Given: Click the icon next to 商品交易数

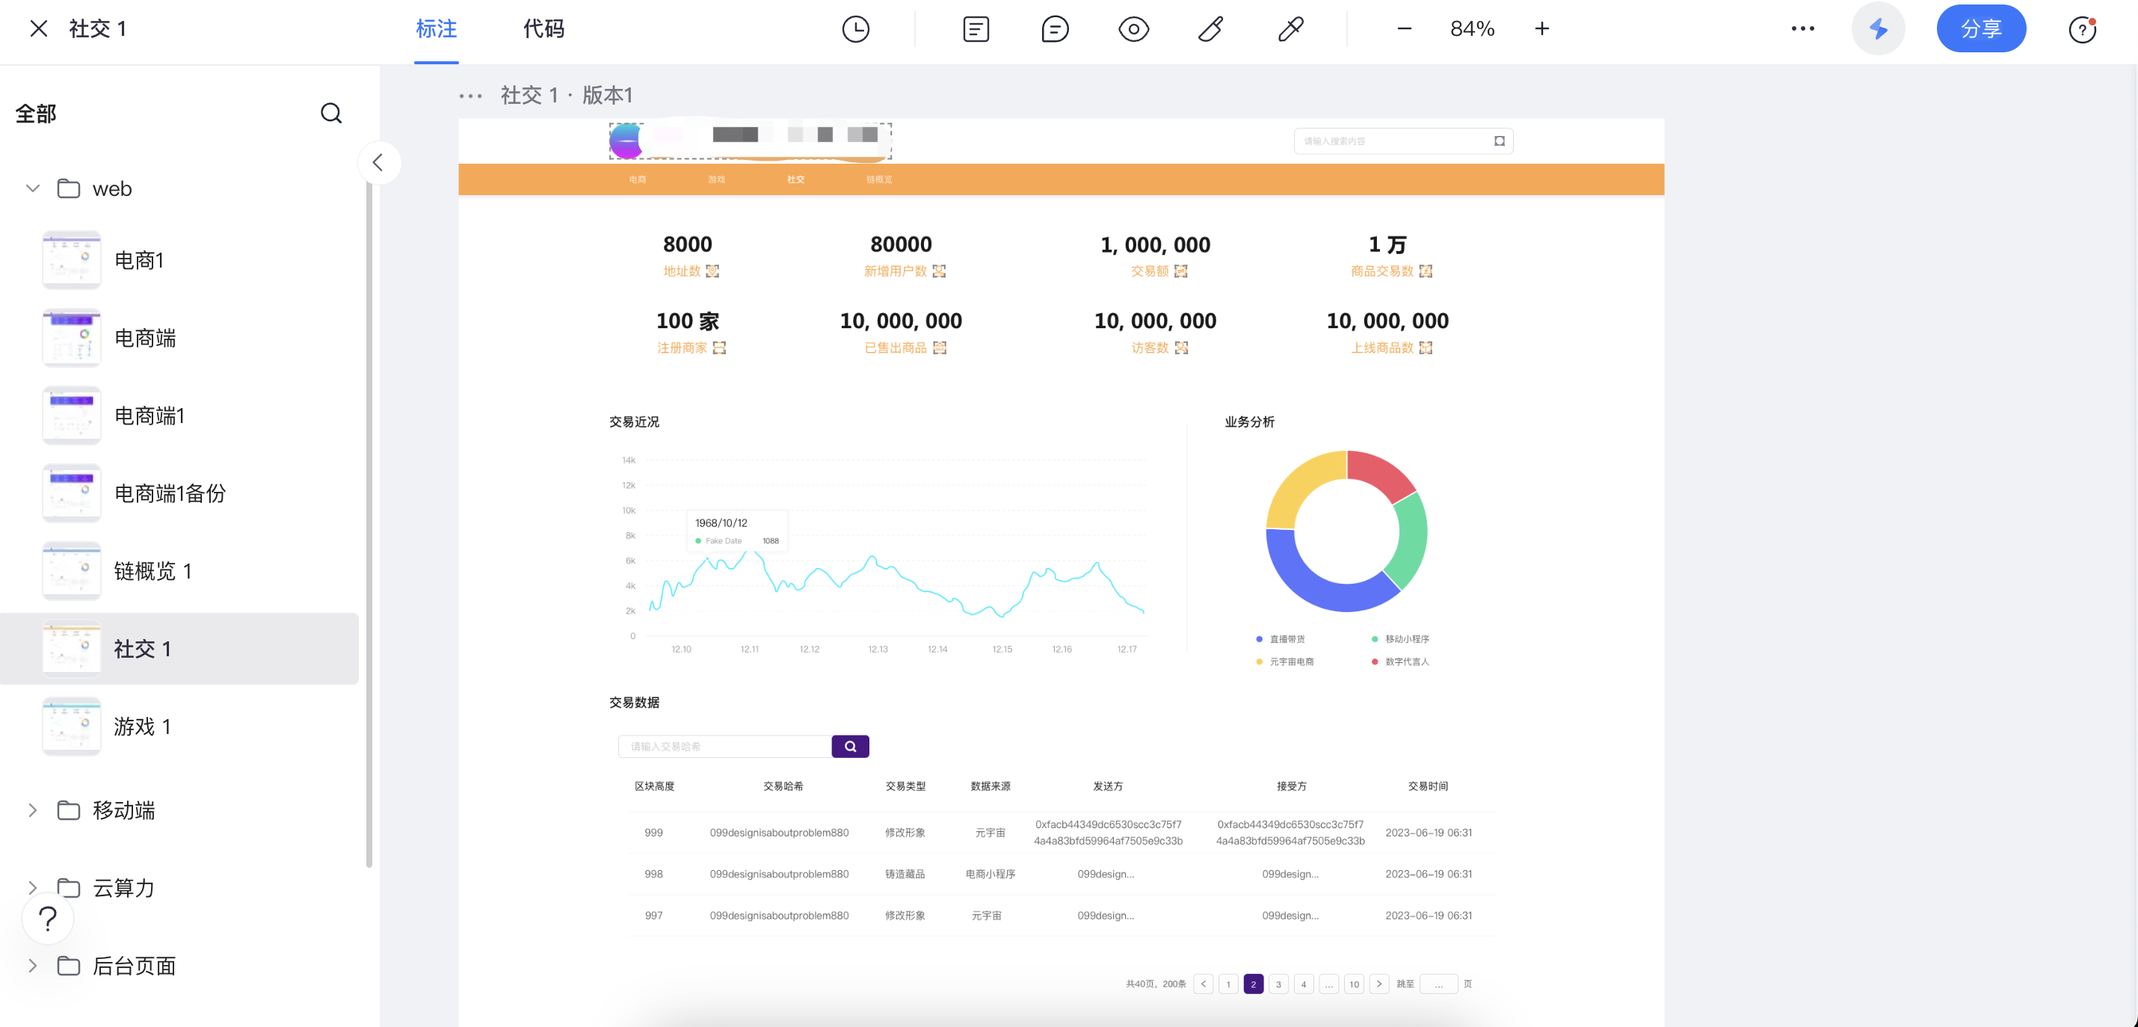Looking at the screenshot, I should click(1425, 271).
